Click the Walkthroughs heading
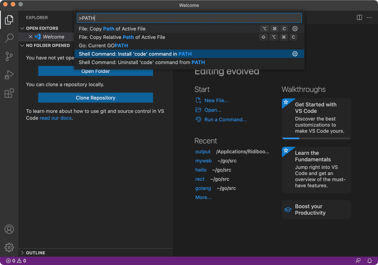Viewport: 378px width, 265px height. point(304,89)
